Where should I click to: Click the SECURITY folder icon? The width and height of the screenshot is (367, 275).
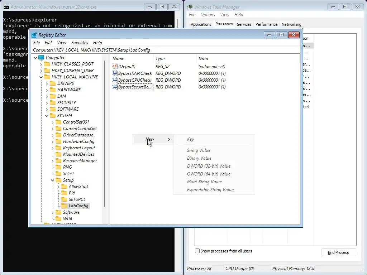point(53,103)
